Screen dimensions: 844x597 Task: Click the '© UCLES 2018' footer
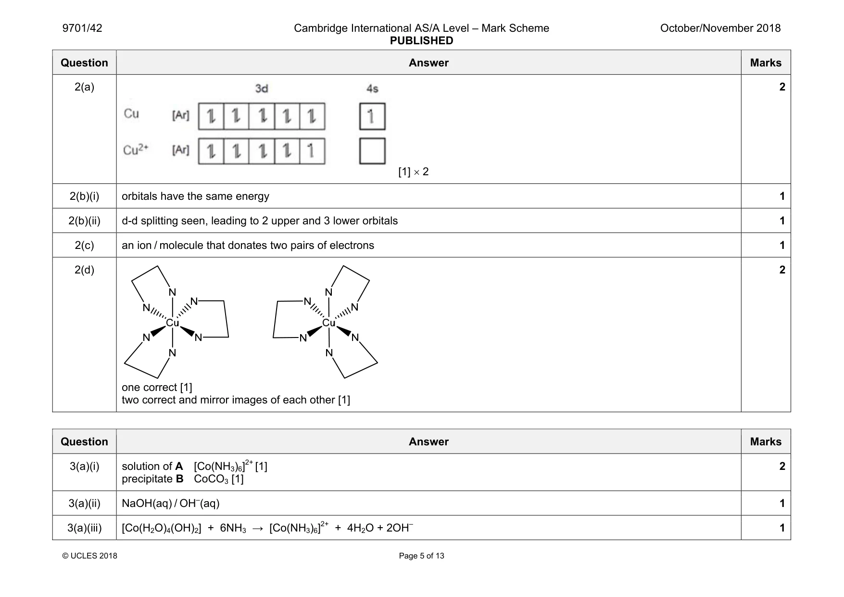[x=90, y=556]
